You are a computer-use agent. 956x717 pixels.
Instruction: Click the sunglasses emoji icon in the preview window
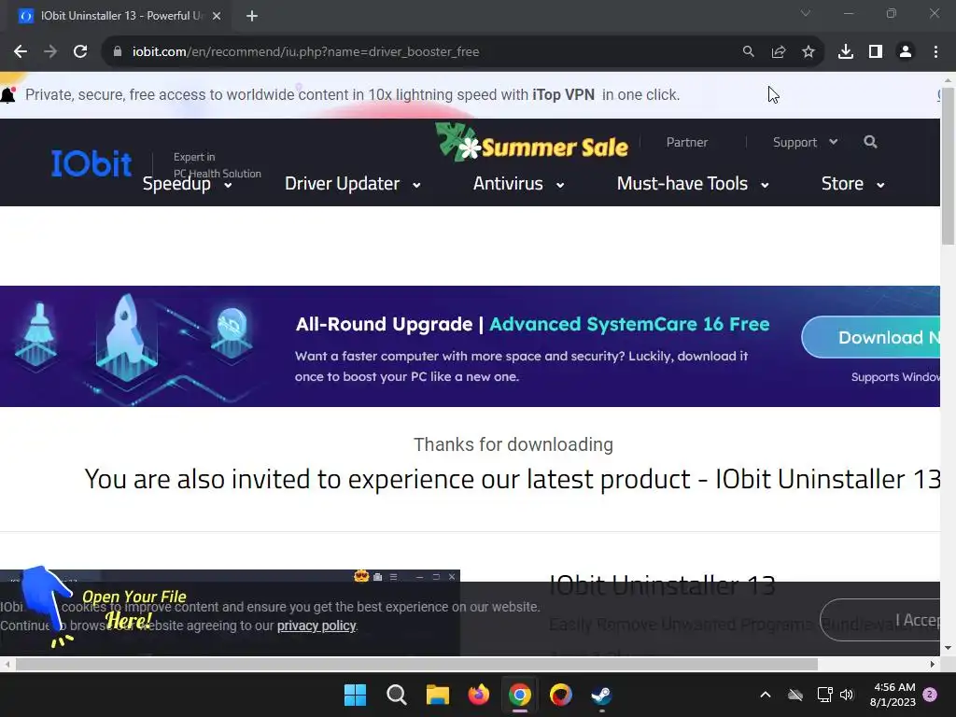tap(361, 576)
